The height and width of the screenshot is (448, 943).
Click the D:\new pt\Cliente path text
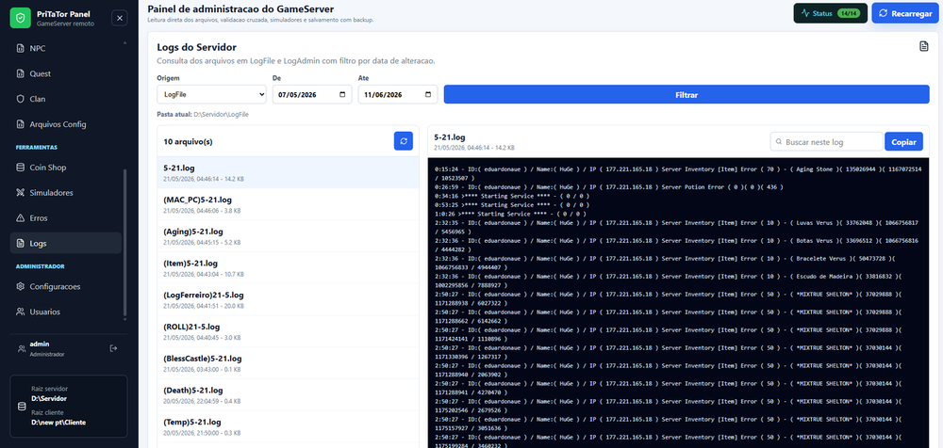coord(58,423)
